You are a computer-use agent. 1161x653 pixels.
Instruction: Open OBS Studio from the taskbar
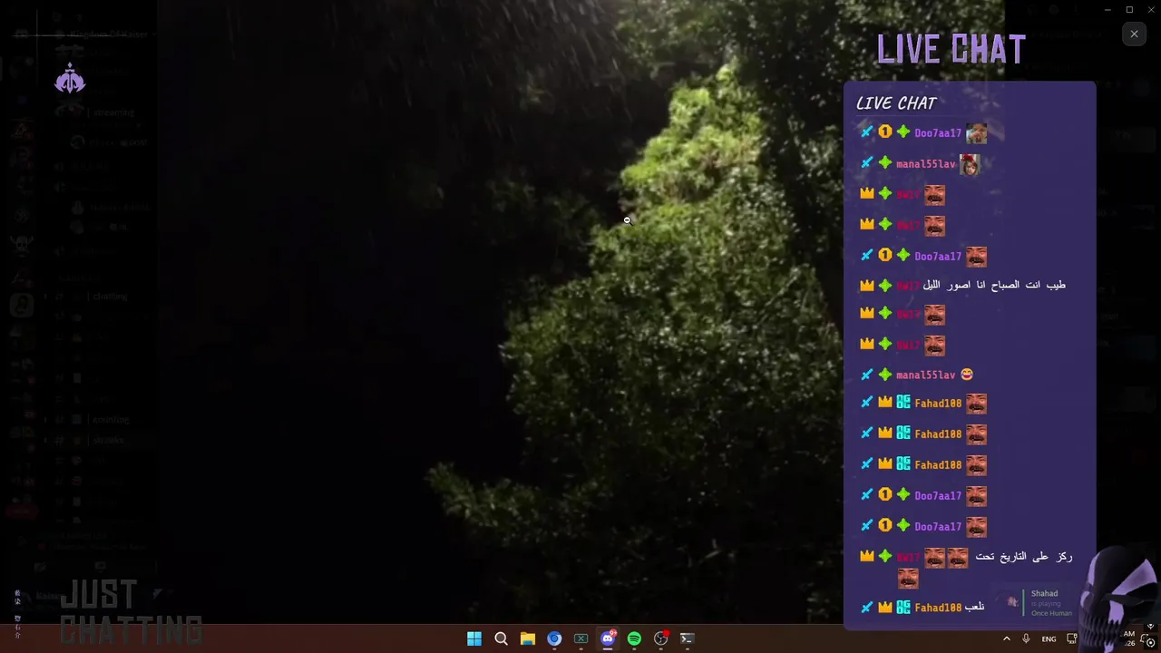[661, 638]
